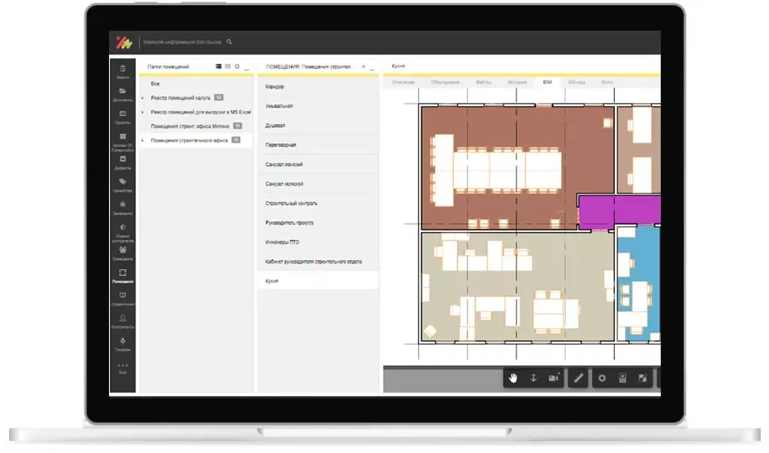
Task: Open the Инженеры ПТО room entry
Action: [283, 242]
